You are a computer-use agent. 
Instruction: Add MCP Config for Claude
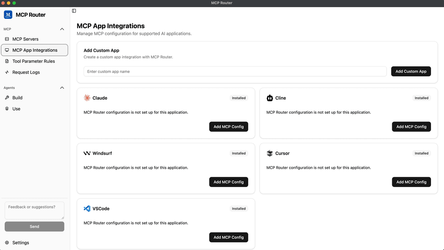(228, 127)
